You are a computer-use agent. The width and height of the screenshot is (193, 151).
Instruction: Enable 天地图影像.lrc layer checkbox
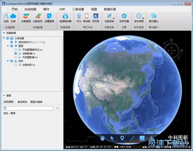(x=15, y=57)
